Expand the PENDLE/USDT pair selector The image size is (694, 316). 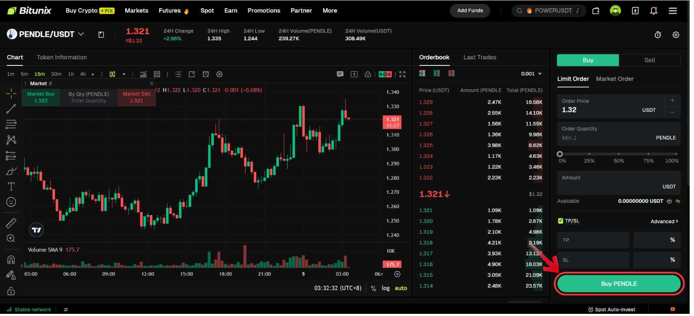point(81,34)
